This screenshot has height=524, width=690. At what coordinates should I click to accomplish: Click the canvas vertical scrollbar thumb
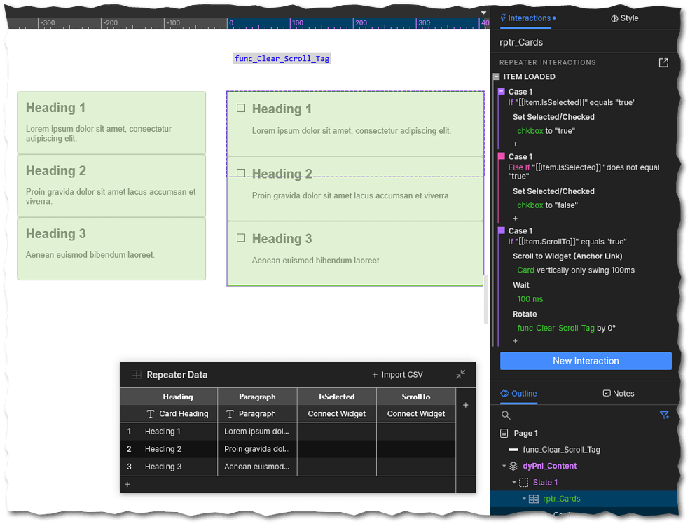[x=485, y=299]
